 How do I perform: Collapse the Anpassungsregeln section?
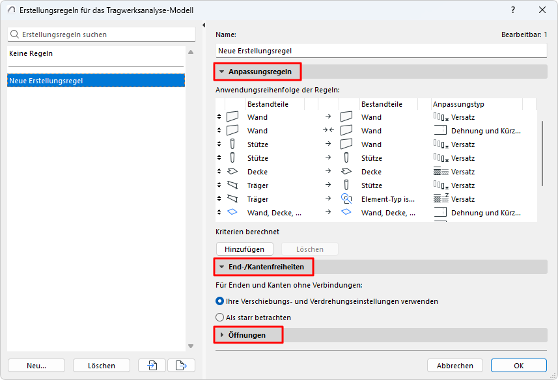pos(222,71)
